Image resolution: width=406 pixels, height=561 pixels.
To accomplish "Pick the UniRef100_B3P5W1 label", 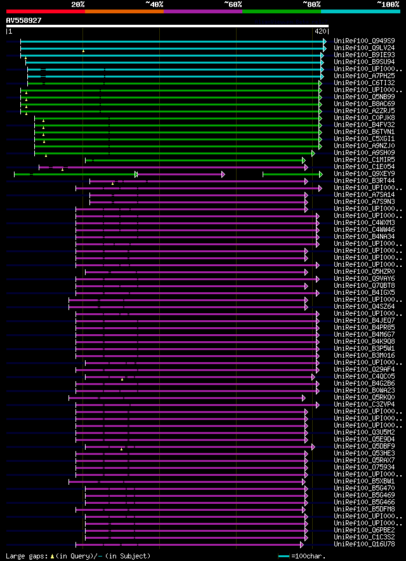I will [x=364, y=348].
